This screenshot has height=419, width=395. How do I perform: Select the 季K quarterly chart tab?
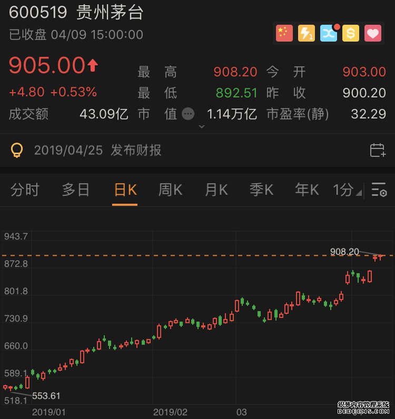261,190
